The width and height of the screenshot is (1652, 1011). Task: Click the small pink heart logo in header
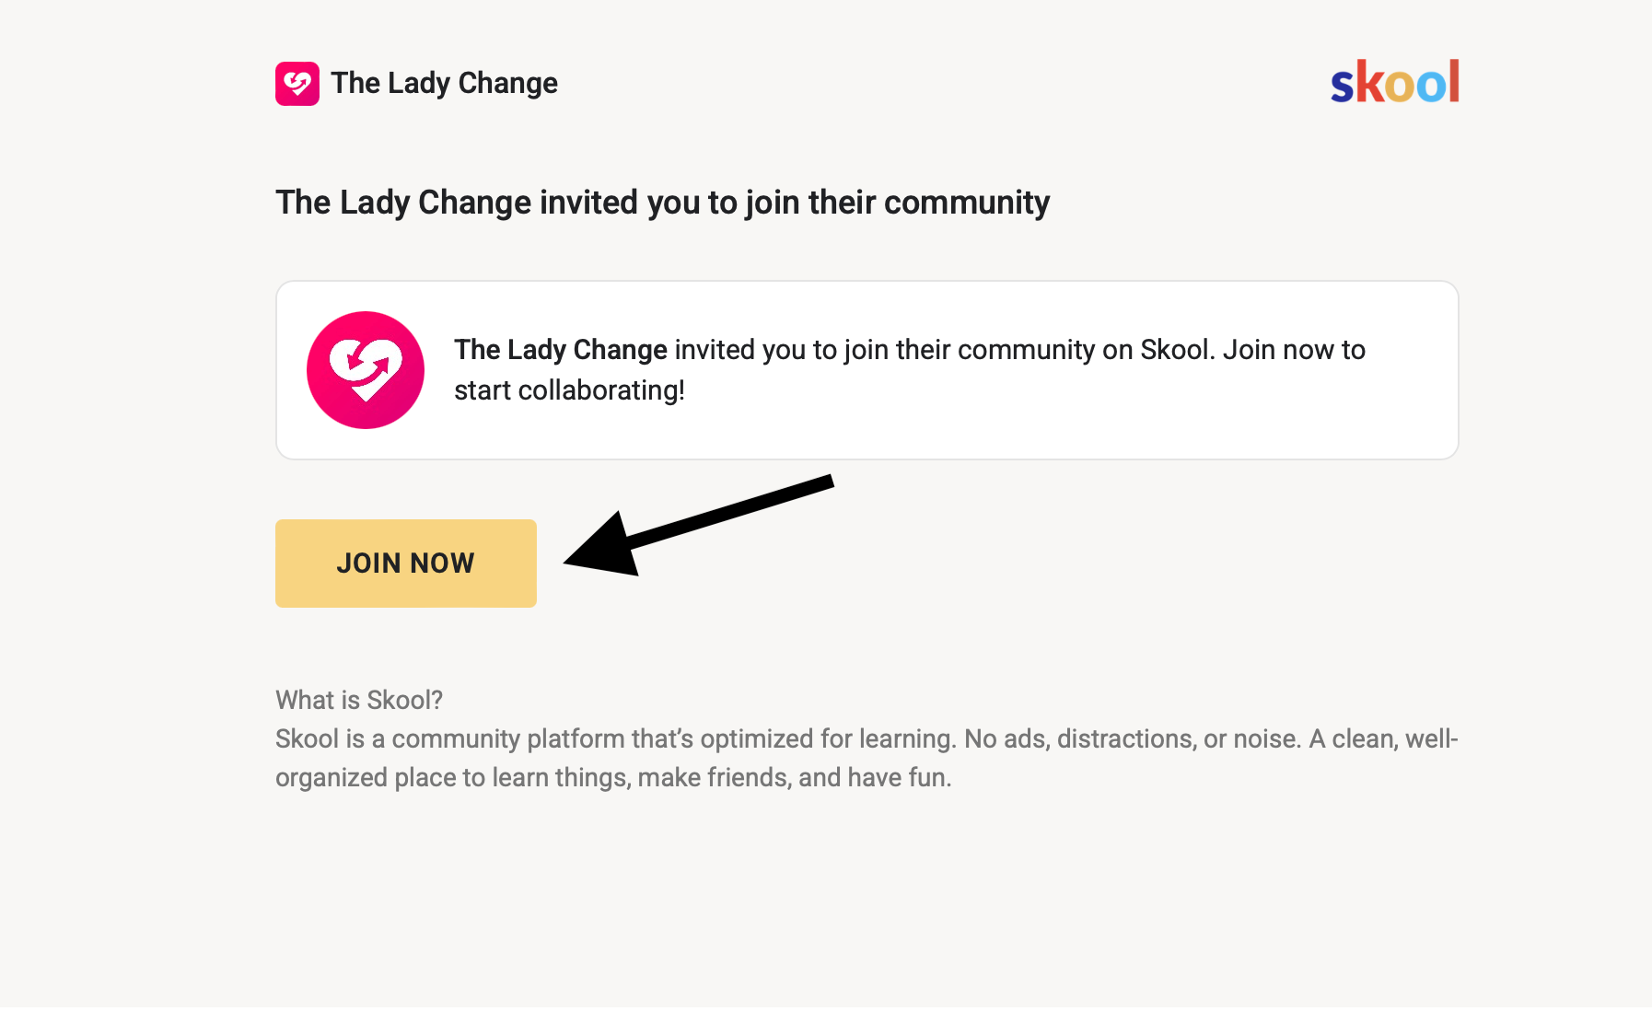tap(297, 84)
